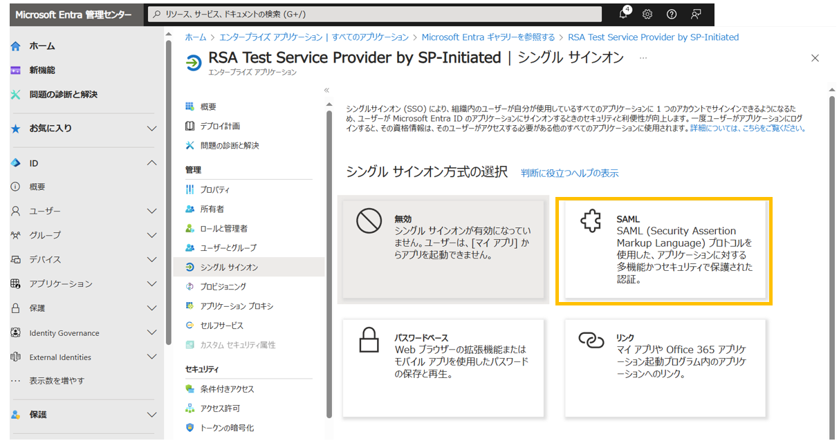
Task: Open the notifications bell icon
Action: click(x=624, y=14)
